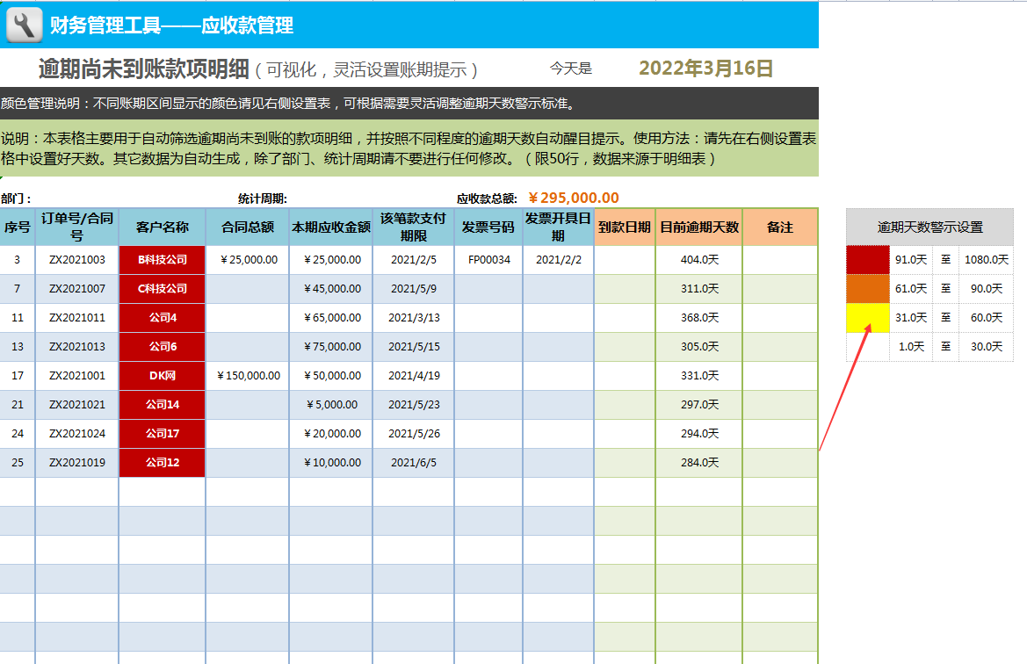Select the payment deadline 2021/5/26
The image size is (1027, 664).
(x=413, y=434)
